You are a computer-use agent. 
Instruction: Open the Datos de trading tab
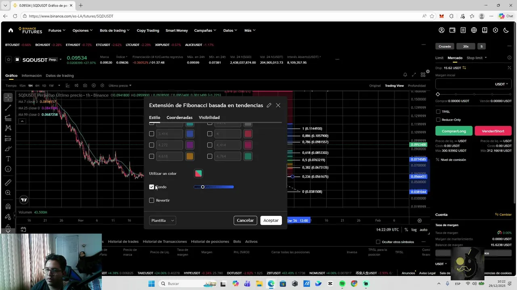point(60,76)
